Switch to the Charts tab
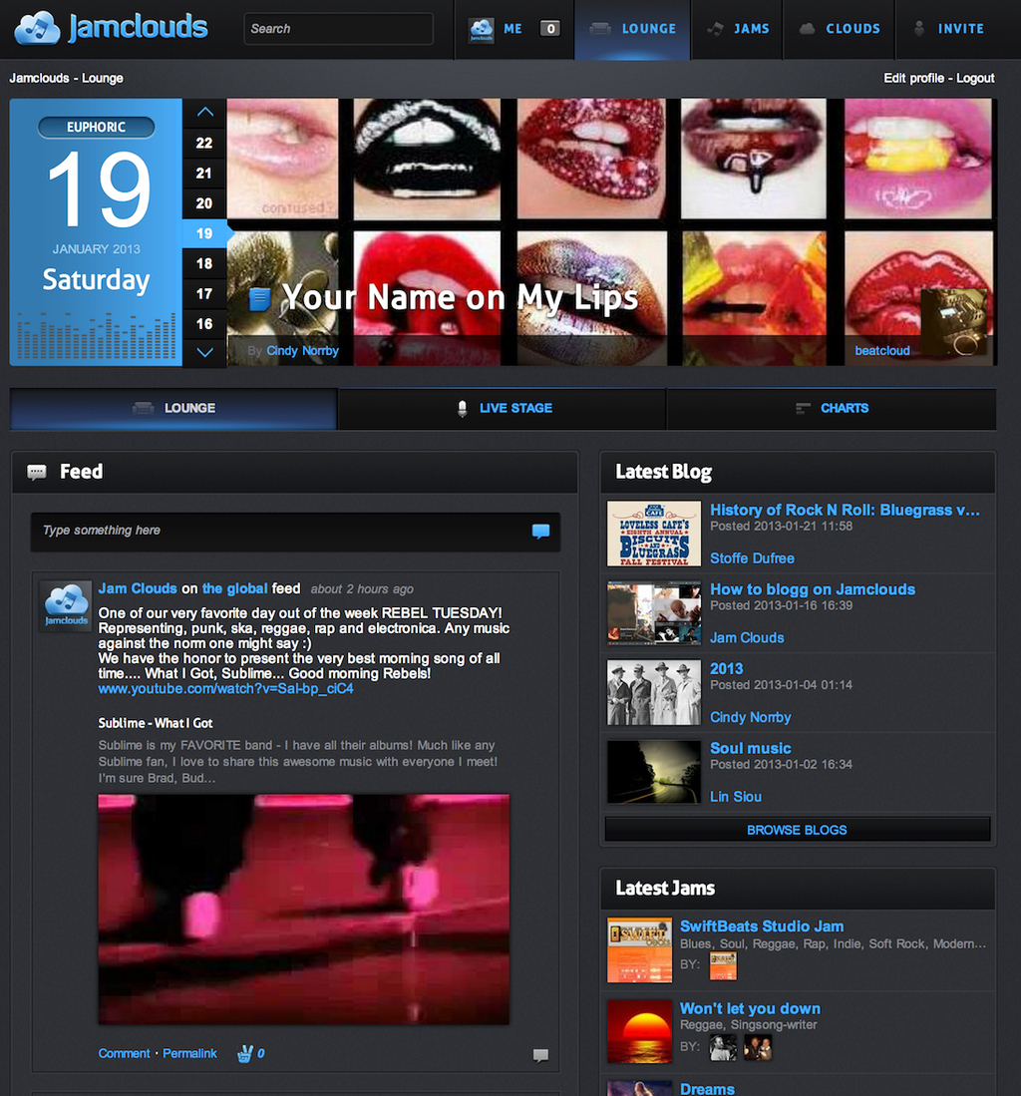Viewport: 1021px width, 1096px height. point(832,408)
